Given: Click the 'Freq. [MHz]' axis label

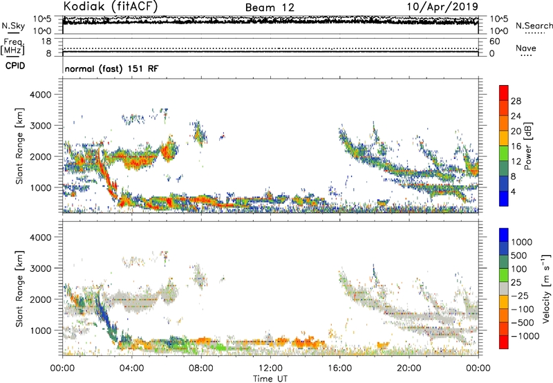Looking at the screenshot, I should [12, 47].
